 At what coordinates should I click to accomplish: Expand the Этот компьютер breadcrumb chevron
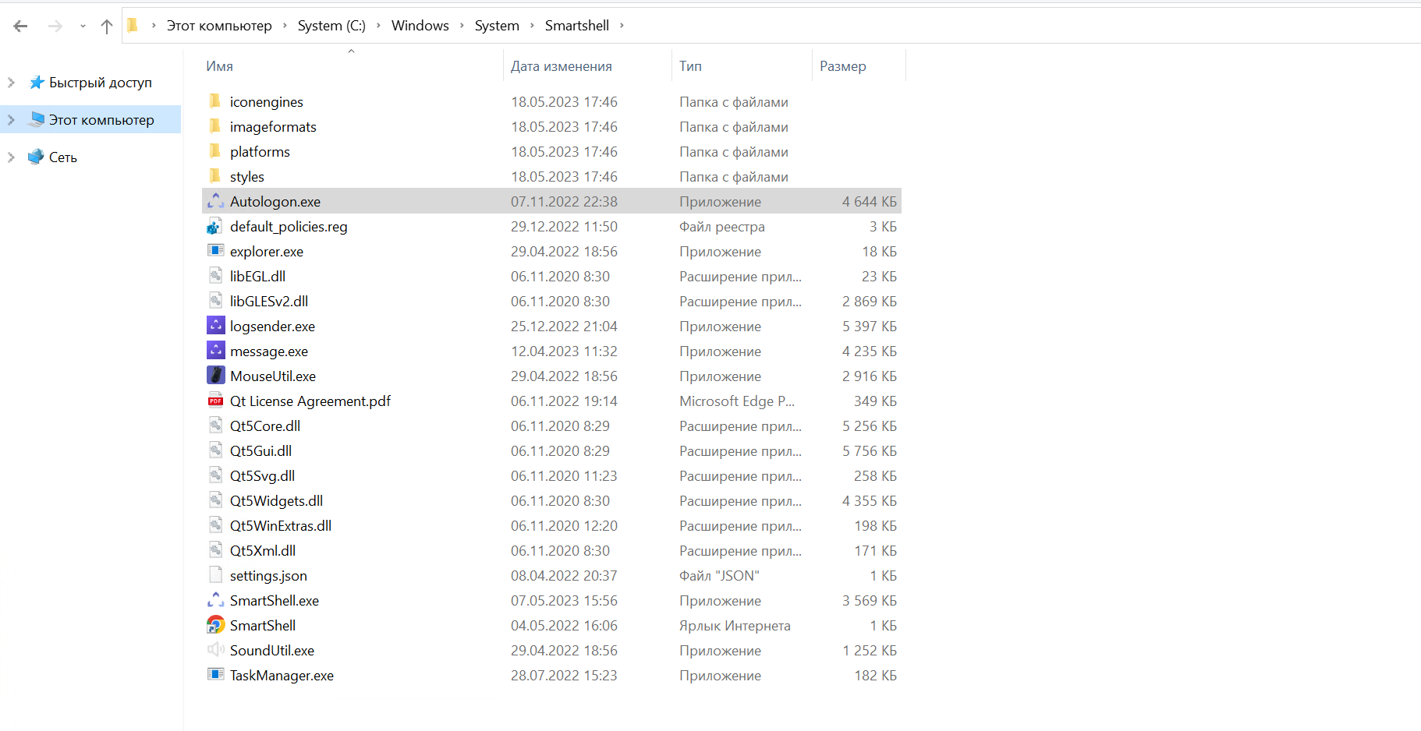[285, 26]
